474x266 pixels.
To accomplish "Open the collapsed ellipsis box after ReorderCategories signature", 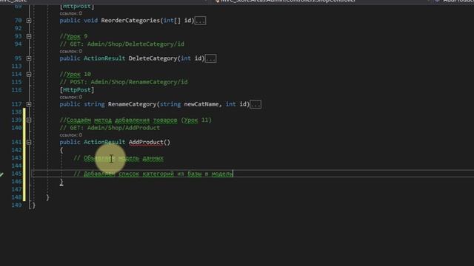I will point(200,21).
